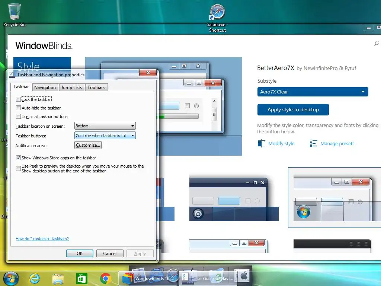Viewport: 381px width, 286px height.
Task: Enable Use Peek to preview the desktop
Action: click(x=18, y=168)
